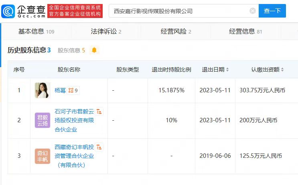
Task: Switch to 股东信息 5 tab
Action: click(71, 50)
